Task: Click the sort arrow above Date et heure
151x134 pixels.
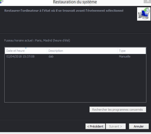Action: [26, 48]
